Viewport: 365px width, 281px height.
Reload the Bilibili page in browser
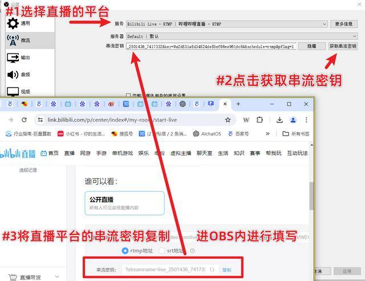pos(24,120)
